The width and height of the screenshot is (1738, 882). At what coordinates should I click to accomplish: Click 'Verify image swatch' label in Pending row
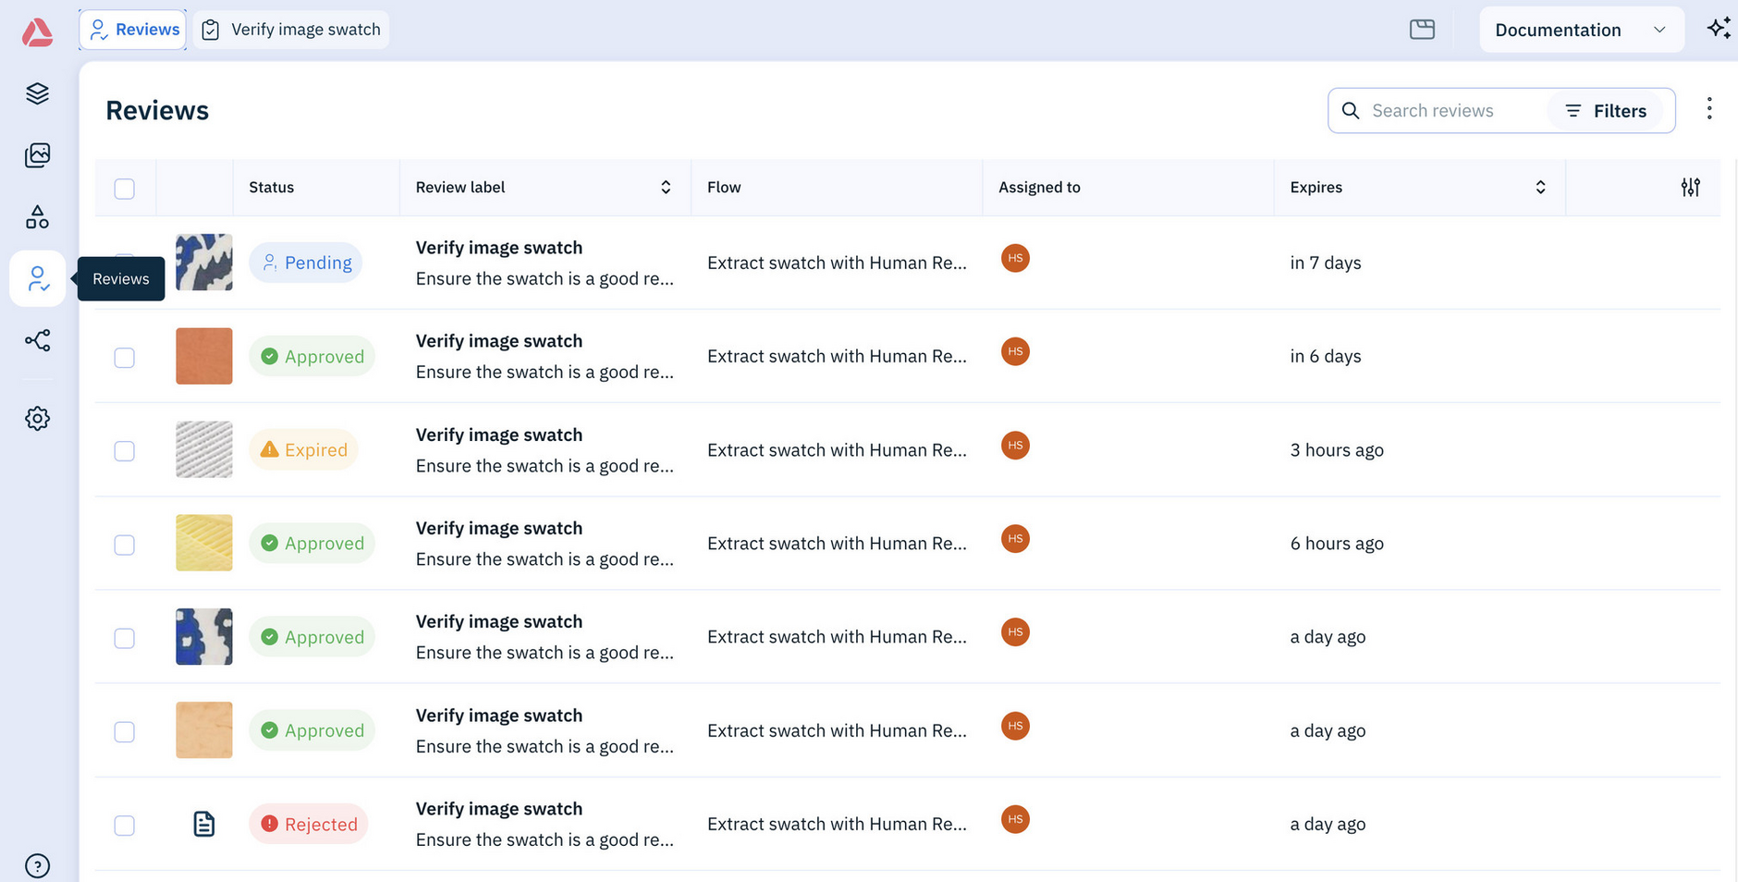499,248
